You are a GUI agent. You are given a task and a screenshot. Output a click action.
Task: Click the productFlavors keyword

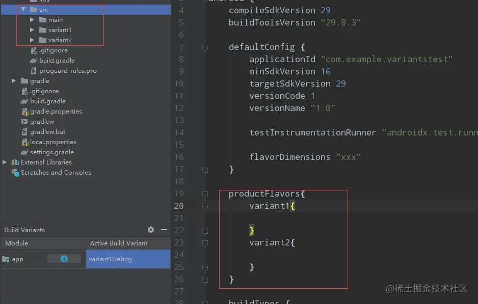264,194
